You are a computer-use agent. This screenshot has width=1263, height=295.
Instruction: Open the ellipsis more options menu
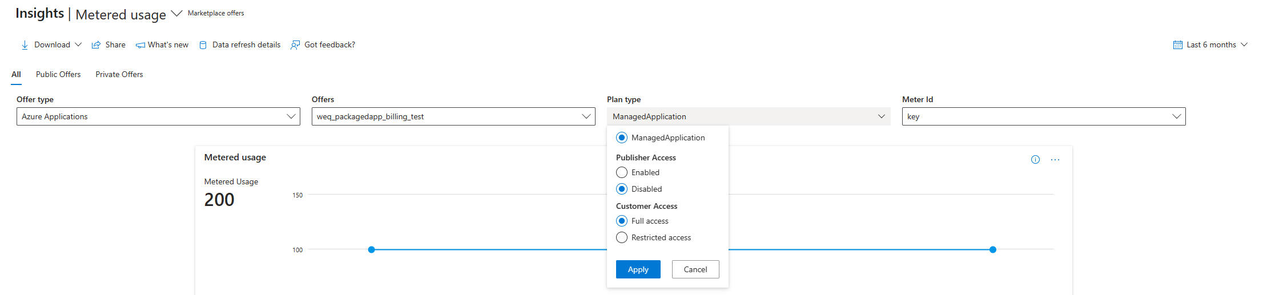(1055, 160)
